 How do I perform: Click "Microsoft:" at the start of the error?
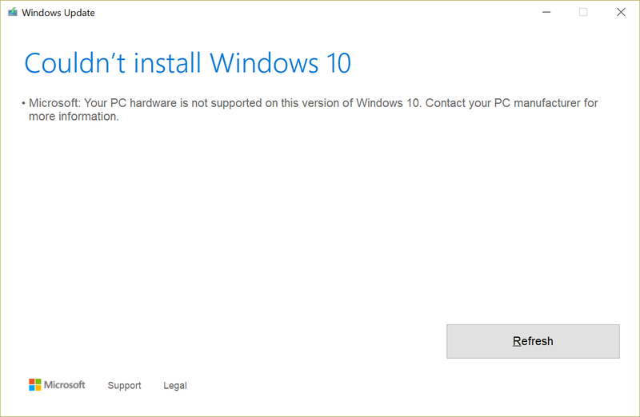click(x=55, y=103)
